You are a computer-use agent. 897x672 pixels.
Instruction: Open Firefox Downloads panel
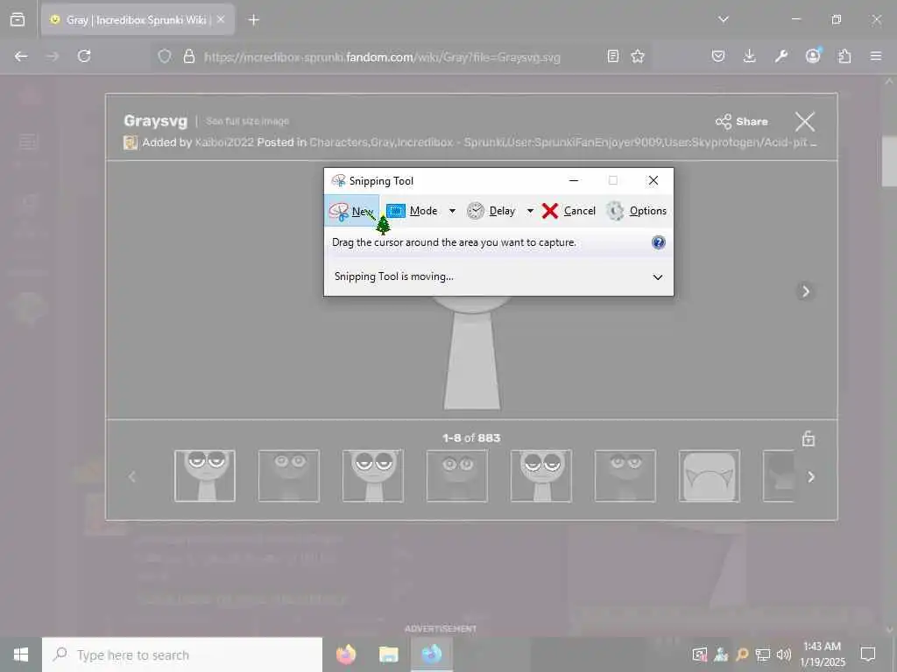click(750, 56)
